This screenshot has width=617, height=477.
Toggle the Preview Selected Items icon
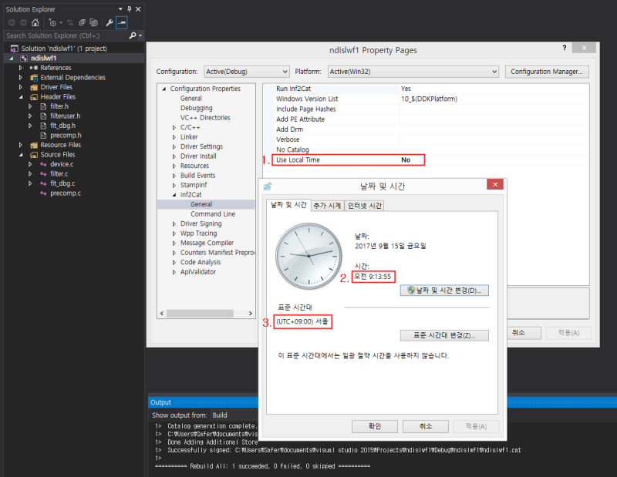coord(122,23)
